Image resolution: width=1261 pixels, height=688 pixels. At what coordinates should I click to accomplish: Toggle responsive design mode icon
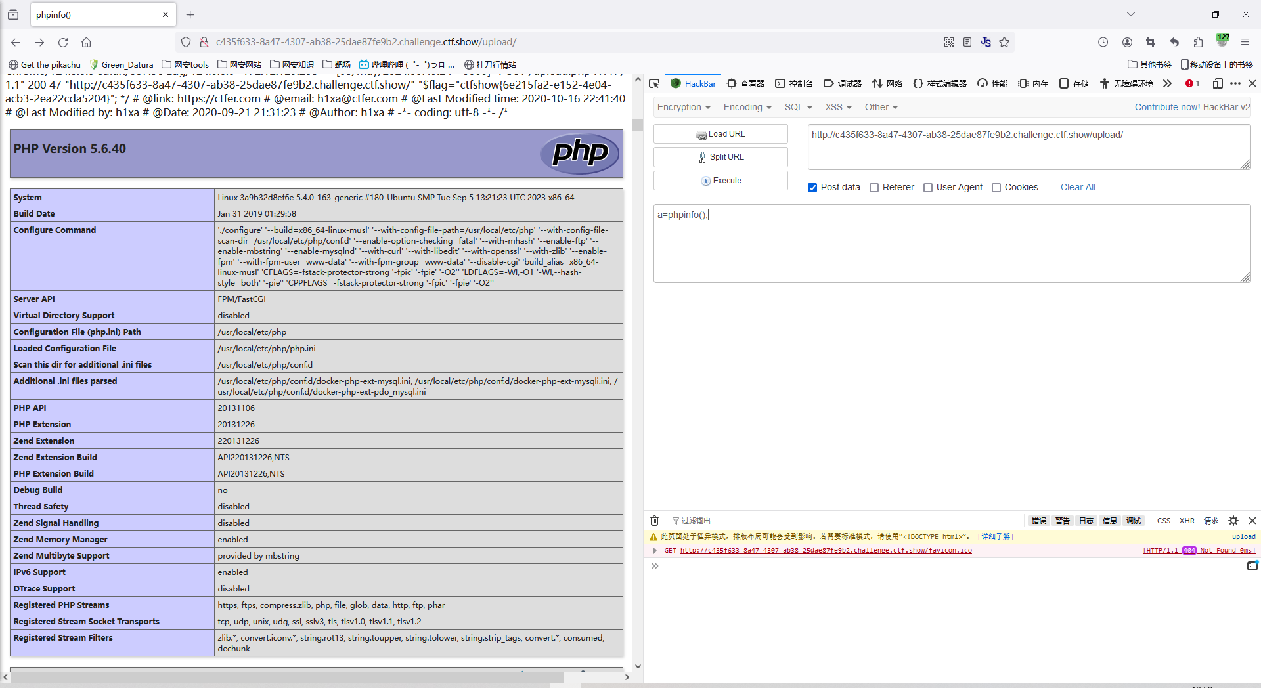[x=1218, y=83]
